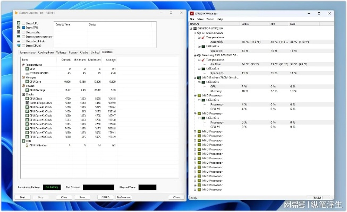347x212 pixels.
Task: Enable the Stress CPU checkbox
Action: pos(23,23)
